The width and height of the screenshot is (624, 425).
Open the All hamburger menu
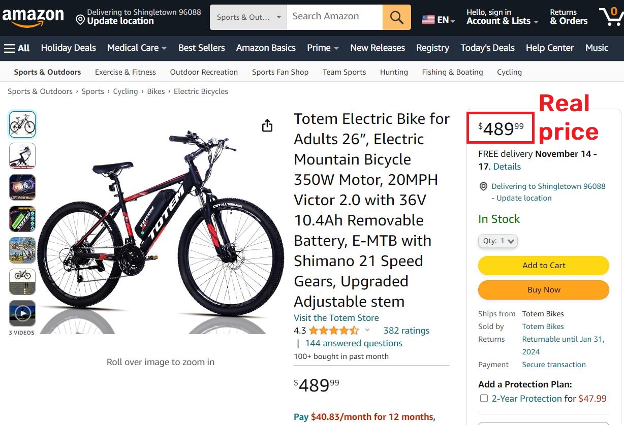(17, 48)
